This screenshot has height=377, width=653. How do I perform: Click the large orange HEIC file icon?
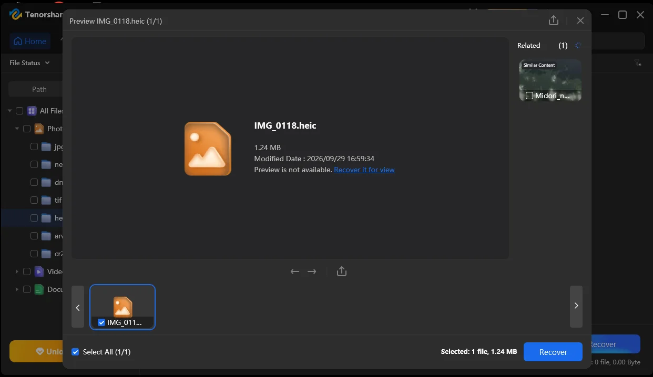click(208, 149)
